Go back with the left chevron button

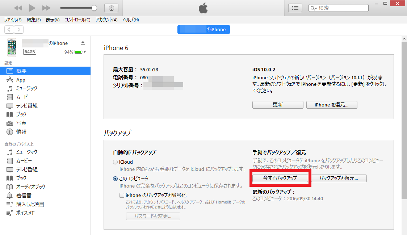click(9, 30)
